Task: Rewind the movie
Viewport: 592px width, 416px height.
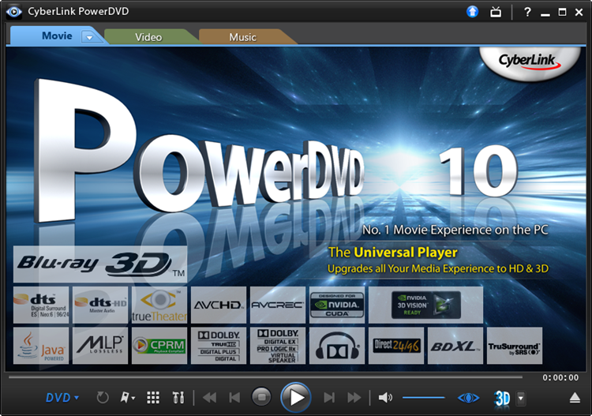Action: tap(209, 398)
